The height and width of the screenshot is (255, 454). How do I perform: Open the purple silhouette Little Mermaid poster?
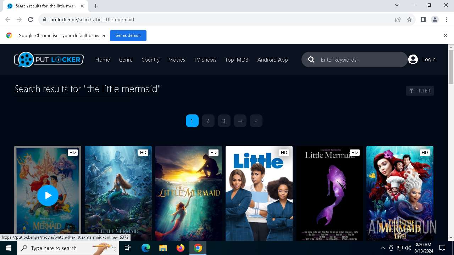330,193
